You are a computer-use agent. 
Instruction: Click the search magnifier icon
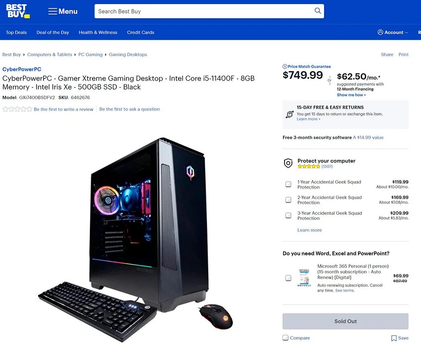tap(318, 11)
